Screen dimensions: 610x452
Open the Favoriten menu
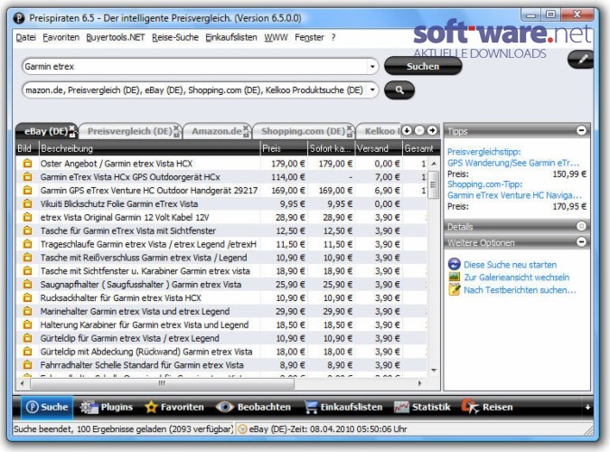(x=61, y=37)
